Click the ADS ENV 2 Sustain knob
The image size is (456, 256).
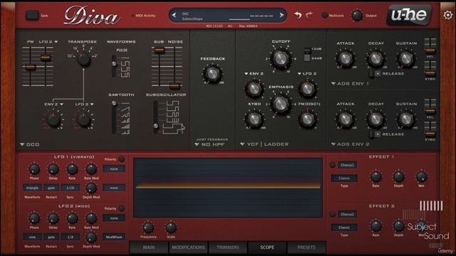tap(406, 119)
